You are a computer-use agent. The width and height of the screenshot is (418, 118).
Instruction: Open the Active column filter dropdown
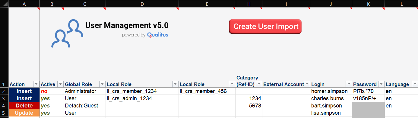coord(60,84)
